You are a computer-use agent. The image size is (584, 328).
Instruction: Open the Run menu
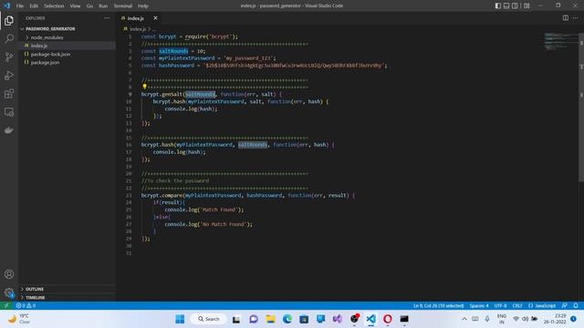103,5
